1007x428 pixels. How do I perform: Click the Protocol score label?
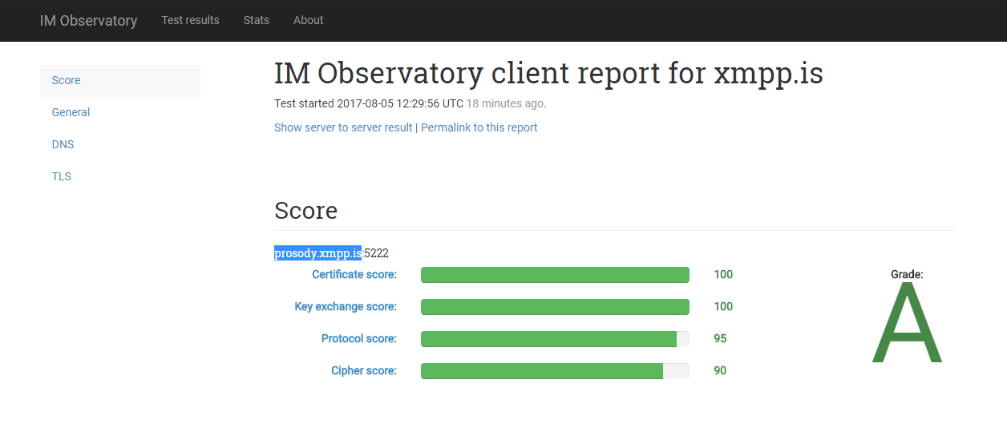click(359, 338)
